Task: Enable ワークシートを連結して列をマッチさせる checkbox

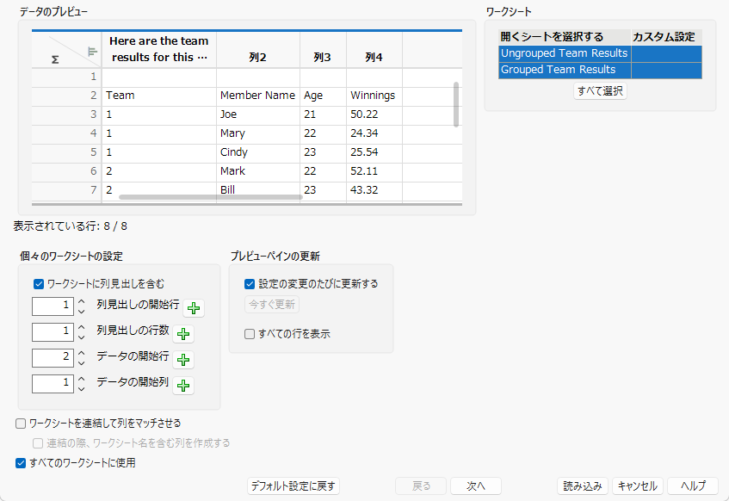Action: [21, 424]
